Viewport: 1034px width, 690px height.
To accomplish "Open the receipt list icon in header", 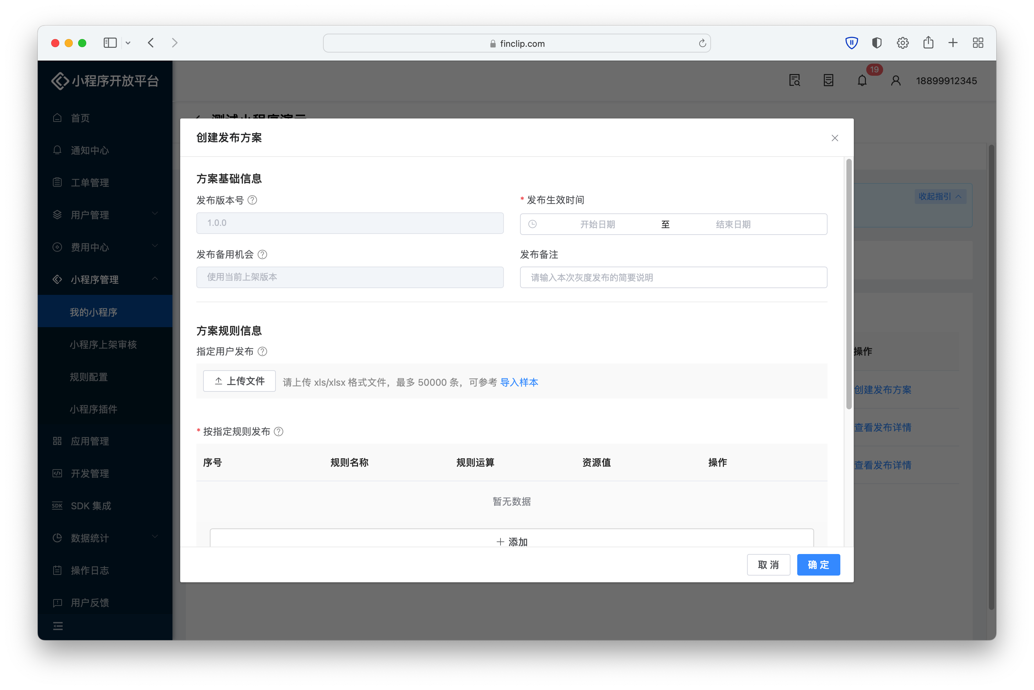I will (828, 80).
